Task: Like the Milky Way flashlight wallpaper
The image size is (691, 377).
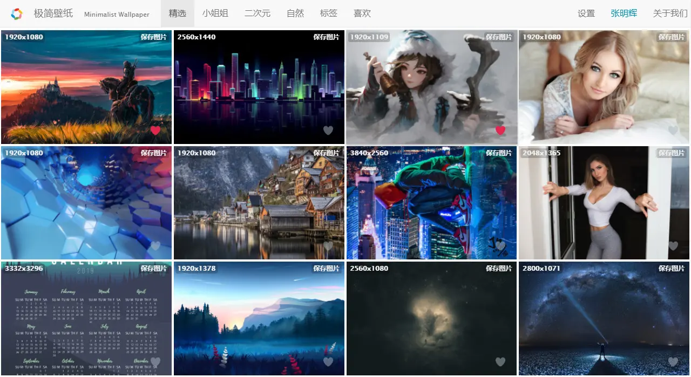Action: tap(673, 361)
